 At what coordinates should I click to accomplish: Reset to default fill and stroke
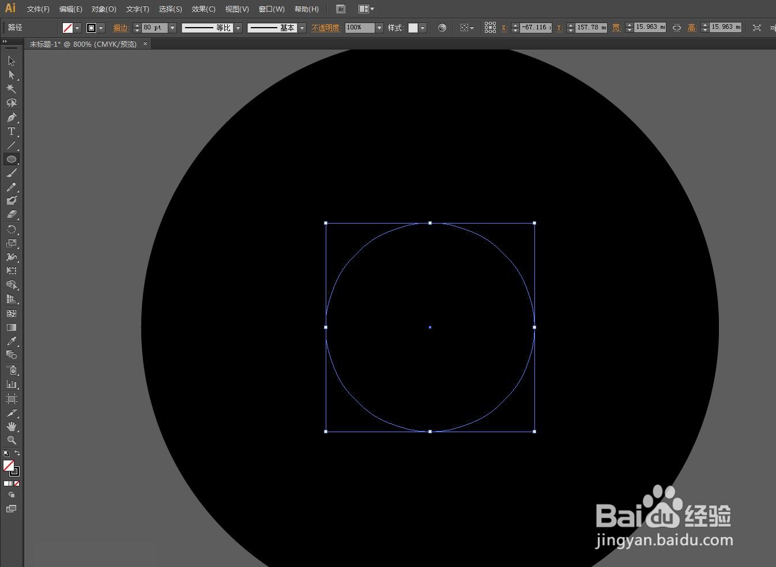coord(6,454)
